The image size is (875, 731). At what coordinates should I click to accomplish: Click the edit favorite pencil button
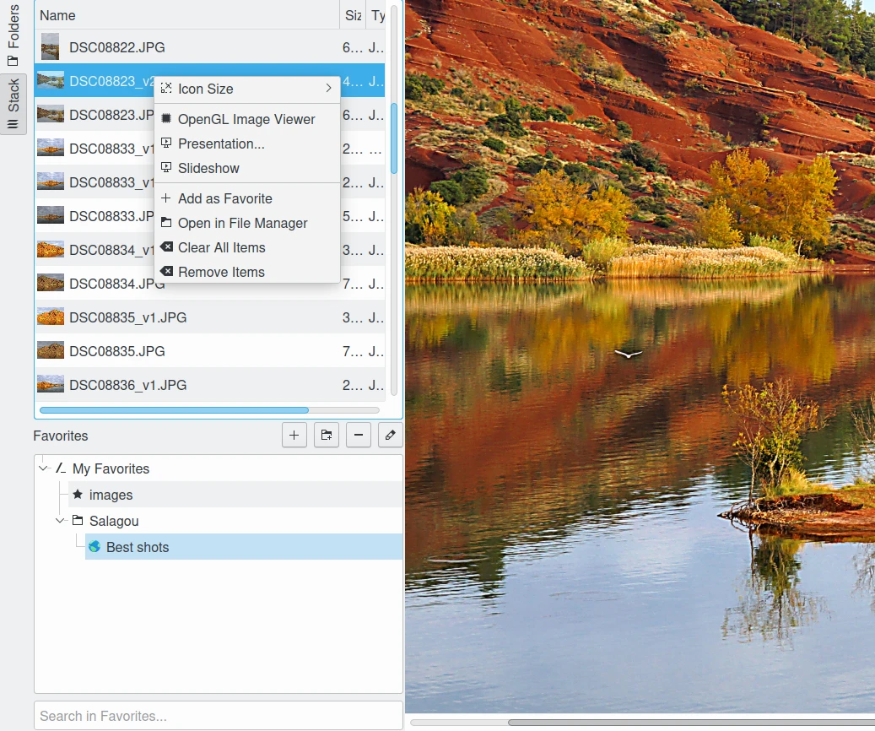click(390, 436)
